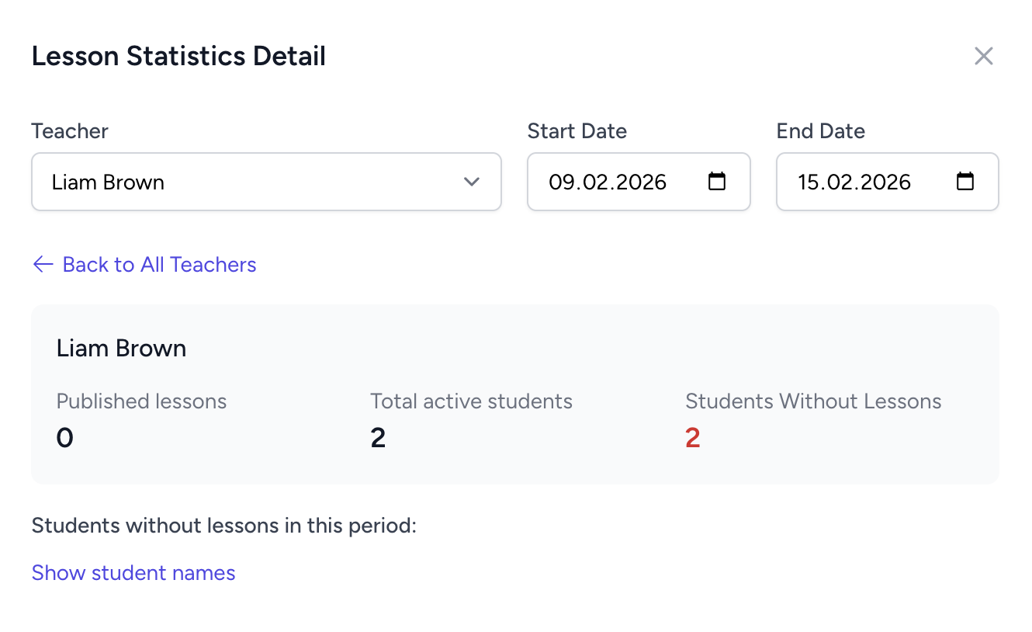
Task: Click the Published lessons value zero
Action: [x=64, y=437]
